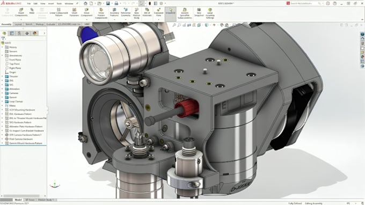Open the FeatureManager design tree tab
Image resolution: width=365 pixels, height=205 pixels.
[4, 33]
